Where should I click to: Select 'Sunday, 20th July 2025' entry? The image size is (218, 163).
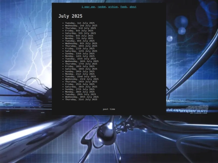coord(80,71)
